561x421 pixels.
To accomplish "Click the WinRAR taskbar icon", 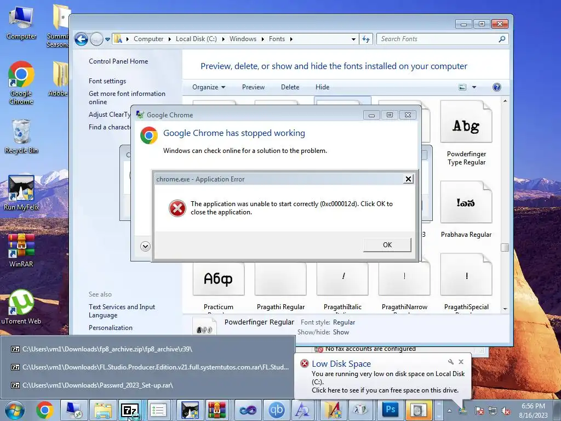I will pyautogui.click(x=217, y=410).
